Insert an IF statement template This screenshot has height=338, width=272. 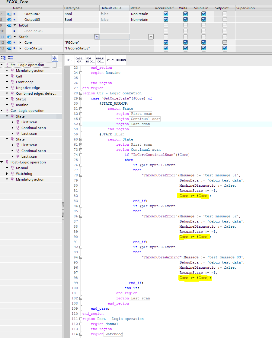[70, 60]
